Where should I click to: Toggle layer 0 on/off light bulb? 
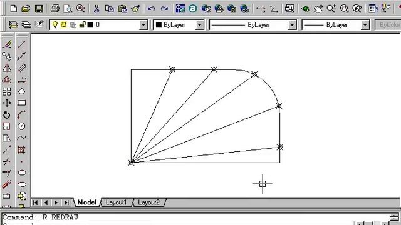tap(55, 25)
